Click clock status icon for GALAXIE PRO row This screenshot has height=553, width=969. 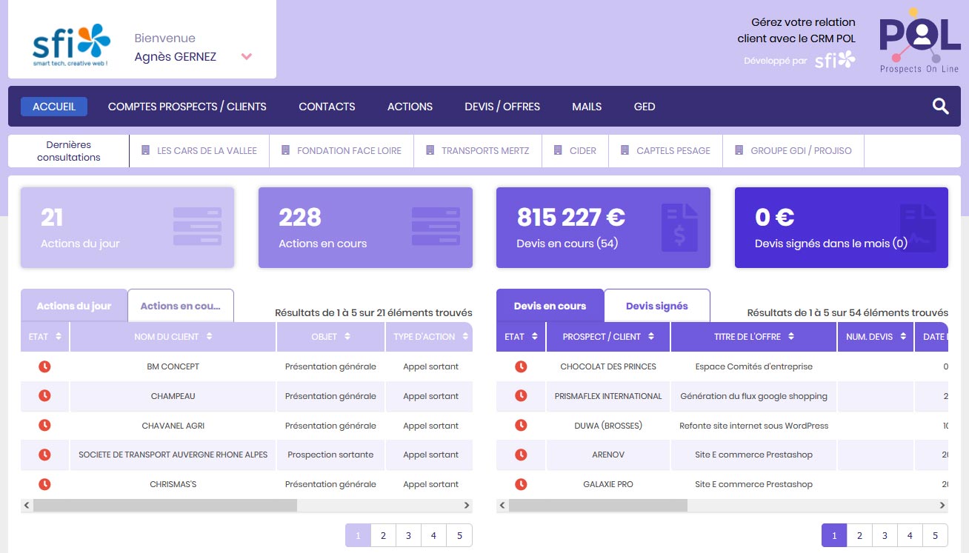point(521,484)
